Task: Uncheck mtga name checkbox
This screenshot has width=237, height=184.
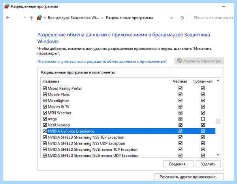Action: coord(45,119)
